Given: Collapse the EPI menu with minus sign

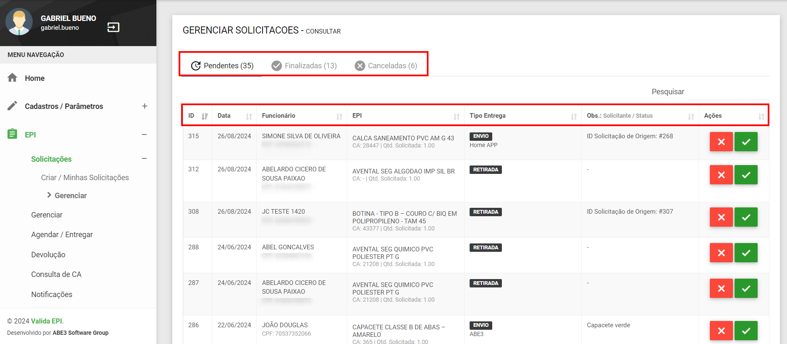Looking at the screenshot, I should pyautogui.click(x=144, y=134).
